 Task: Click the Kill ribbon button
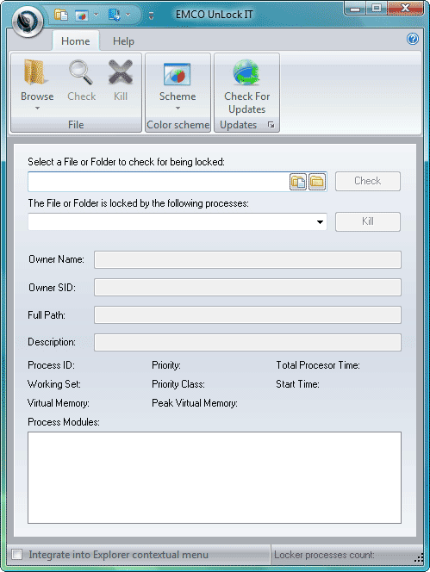121,81
